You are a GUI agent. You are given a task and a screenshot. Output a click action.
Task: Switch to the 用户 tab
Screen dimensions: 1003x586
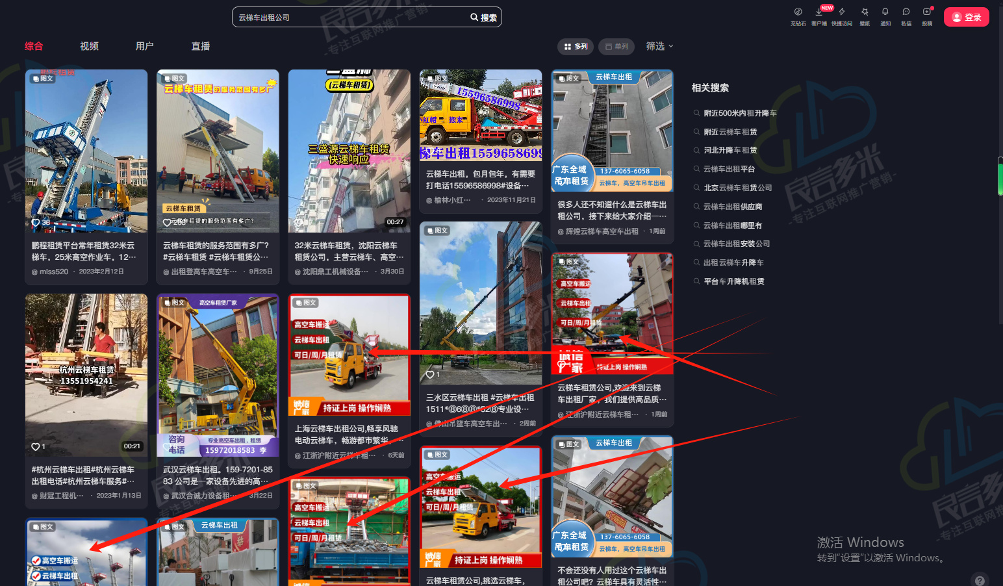[145, 46]
